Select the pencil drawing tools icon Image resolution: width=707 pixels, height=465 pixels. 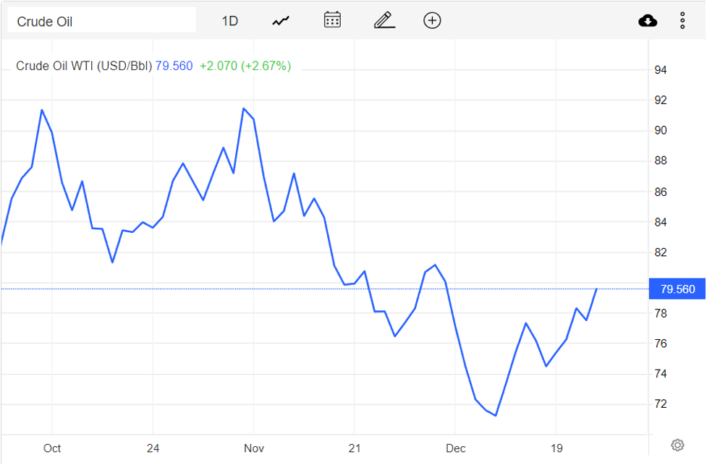[x=384, y=20]
